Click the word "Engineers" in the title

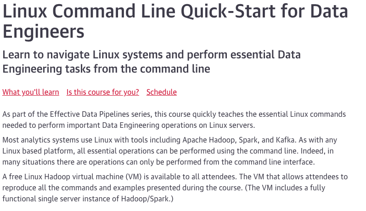pyautogui.click(x=44, y=32)
